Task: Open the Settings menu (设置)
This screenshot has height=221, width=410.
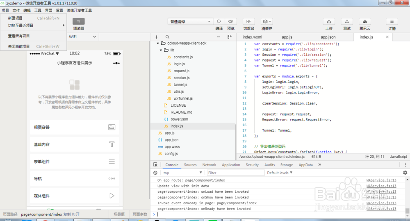Action: coord(59,10)
